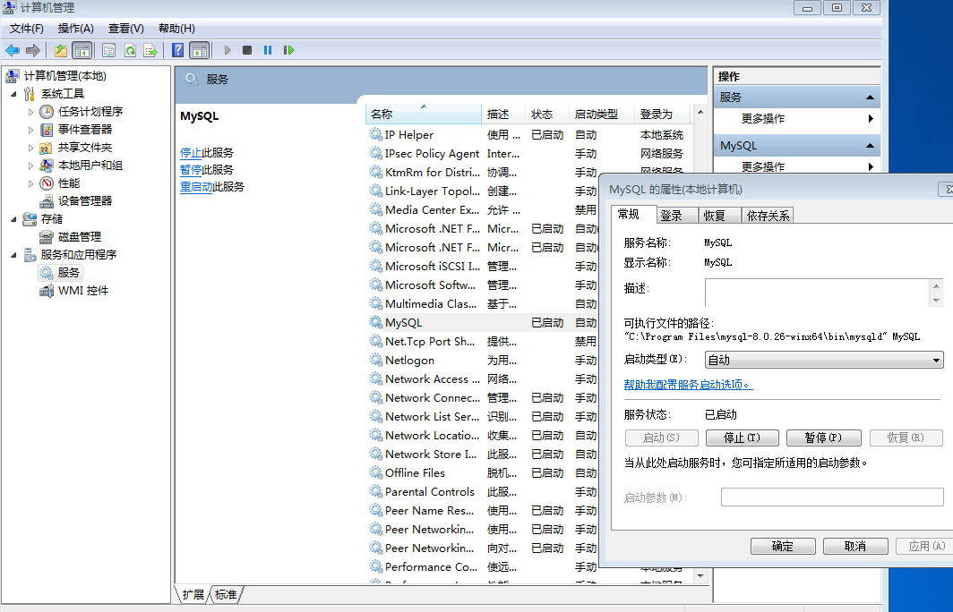Click the up arrow of services list scrollbar

700,113
